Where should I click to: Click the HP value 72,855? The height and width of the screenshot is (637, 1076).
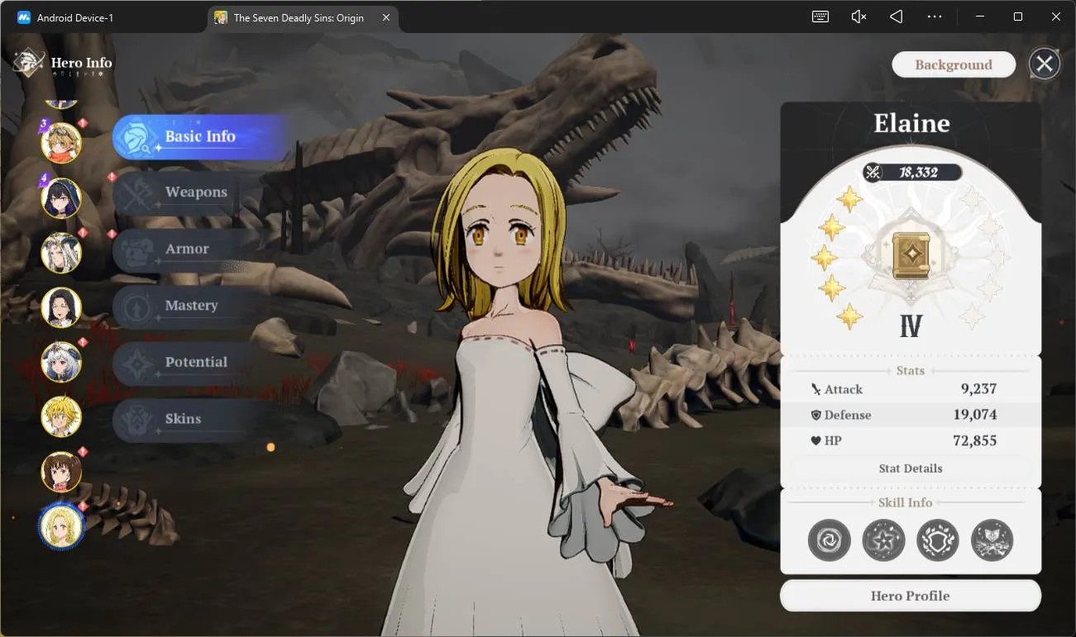pyautogui.click(x=975, y=440)
